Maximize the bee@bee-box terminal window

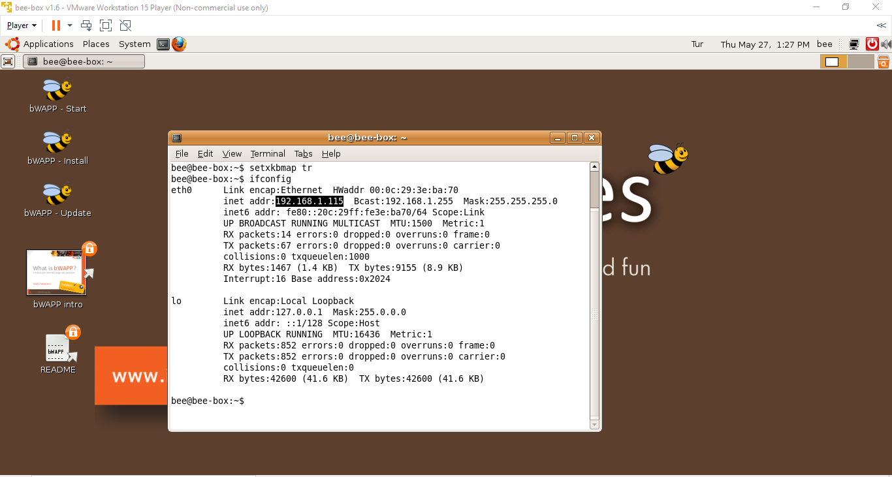pos(575,138)
